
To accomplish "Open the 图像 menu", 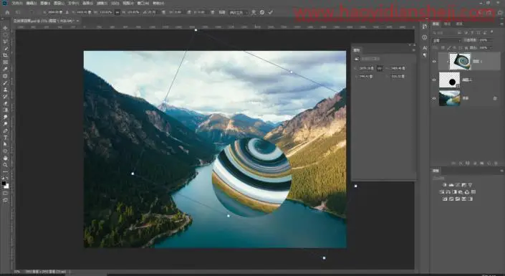I will pyautogui.click(x=45, y=3).
